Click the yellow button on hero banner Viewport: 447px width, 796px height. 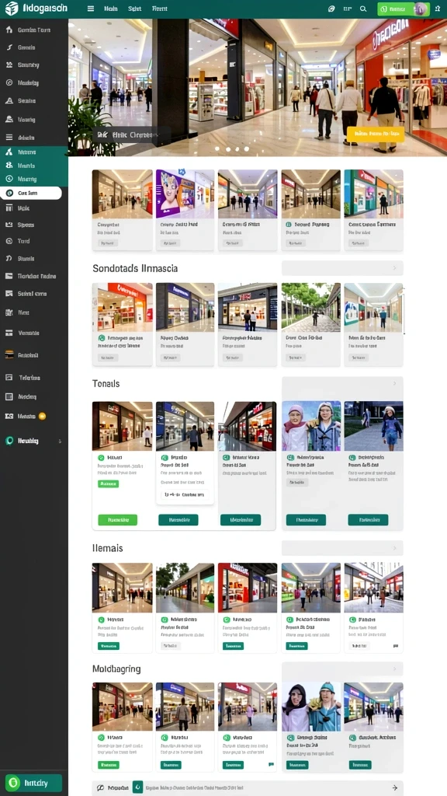376,134
